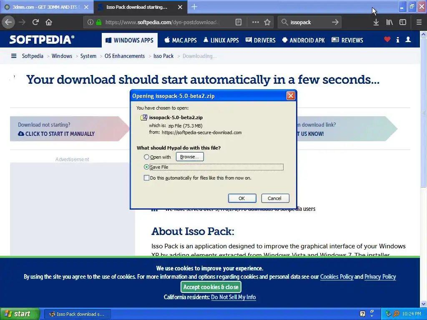The width and height of the screenshot is (427, 320).
Task: Open Softpedia user account icon
Action: tap(408, 40)
